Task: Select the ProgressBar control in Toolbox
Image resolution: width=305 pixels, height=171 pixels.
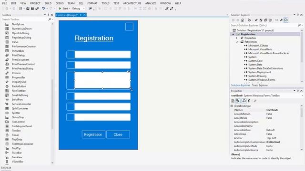Action: click(19, 77)
